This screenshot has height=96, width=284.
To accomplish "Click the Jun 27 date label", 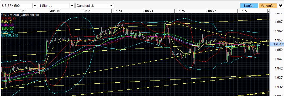I will pyautogui.click(x=243, y=11).
